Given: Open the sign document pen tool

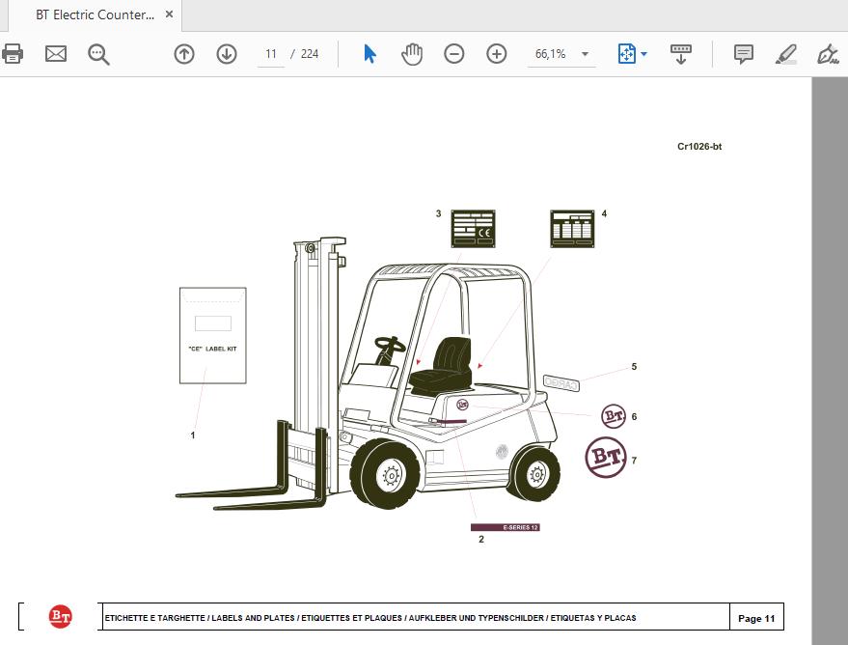Looking at the screenshot, I should pyautogui.click(x=828, y=54).
